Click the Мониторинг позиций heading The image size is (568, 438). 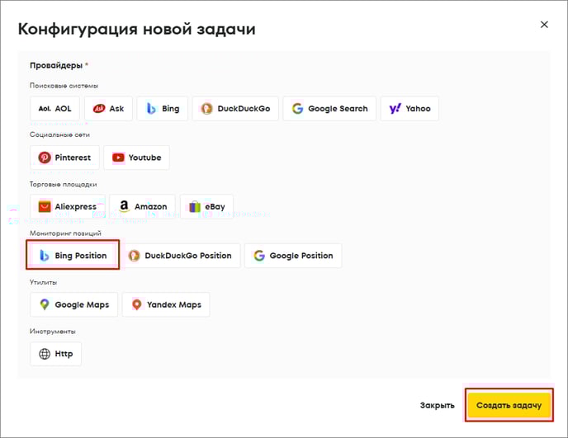tap(65, 233)
